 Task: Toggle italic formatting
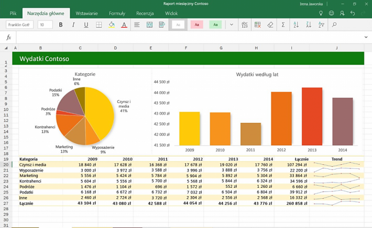coord(73,25)
